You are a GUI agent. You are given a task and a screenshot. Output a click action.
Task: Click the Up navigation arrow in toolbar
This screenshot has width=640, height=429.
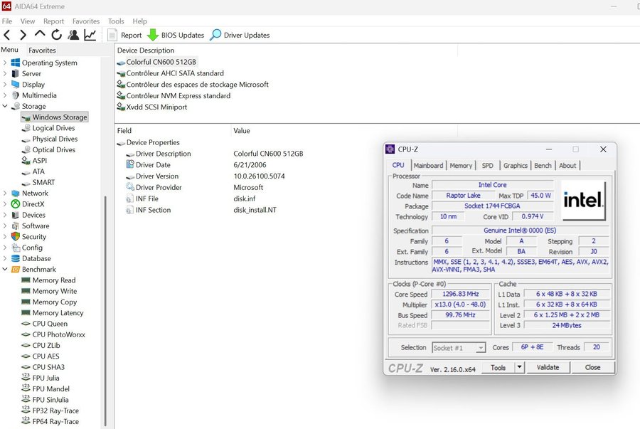[x=40, y=35]
